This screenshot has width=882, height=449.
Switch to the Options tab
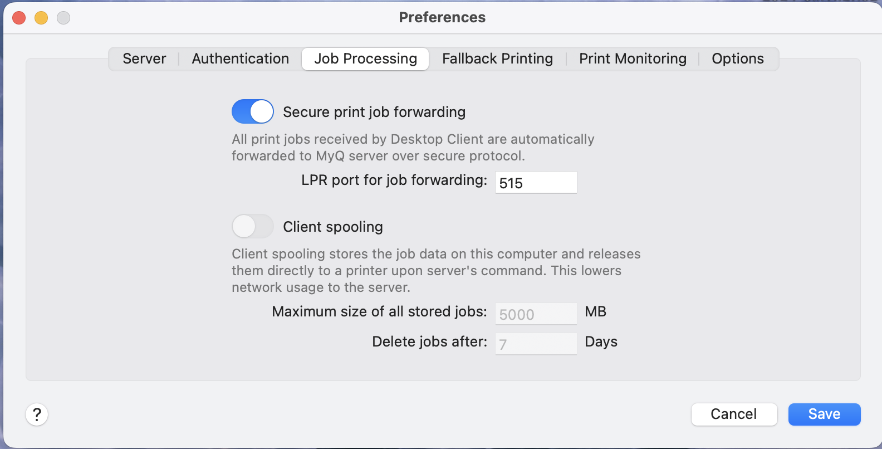click(x=737, y=58)
